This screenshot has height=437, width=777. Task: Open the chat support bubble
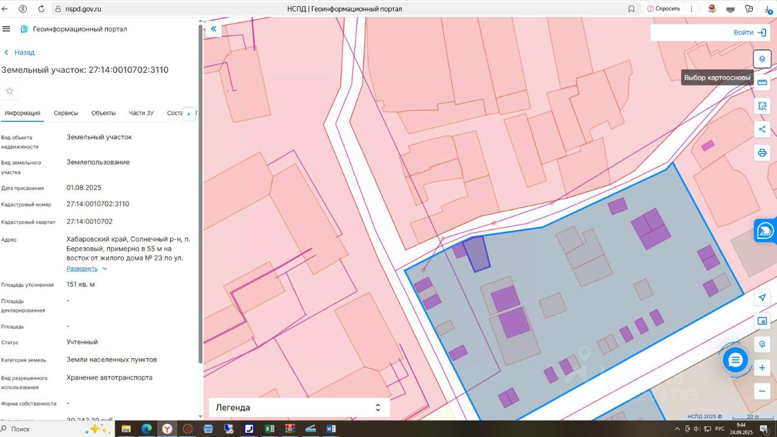click(736, 361)
